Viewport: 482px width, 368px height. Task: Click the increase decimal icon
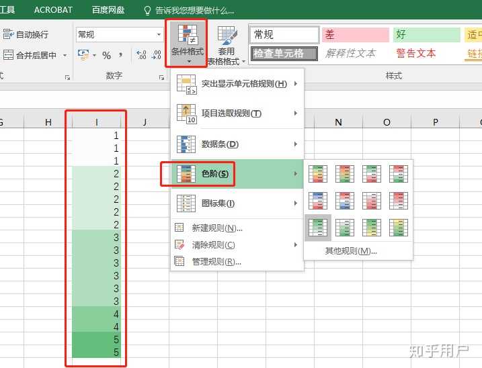click(141, 55)
